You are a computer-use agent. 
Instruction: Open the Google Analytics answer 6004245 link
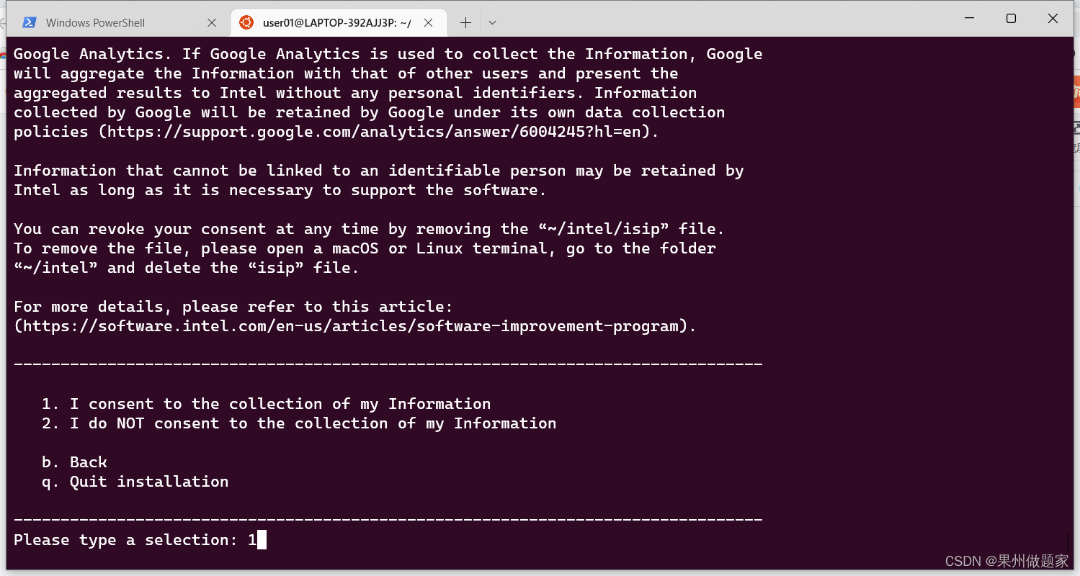[382, 131]
